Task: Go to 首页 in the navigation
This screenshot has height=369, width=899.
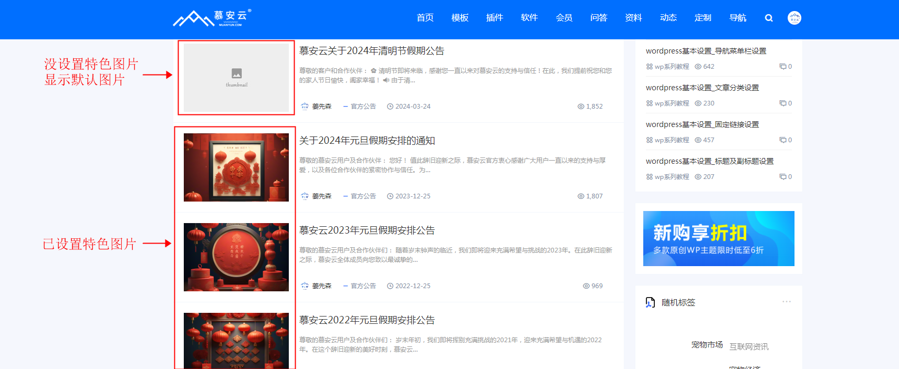Action: [x=425, y=18]
